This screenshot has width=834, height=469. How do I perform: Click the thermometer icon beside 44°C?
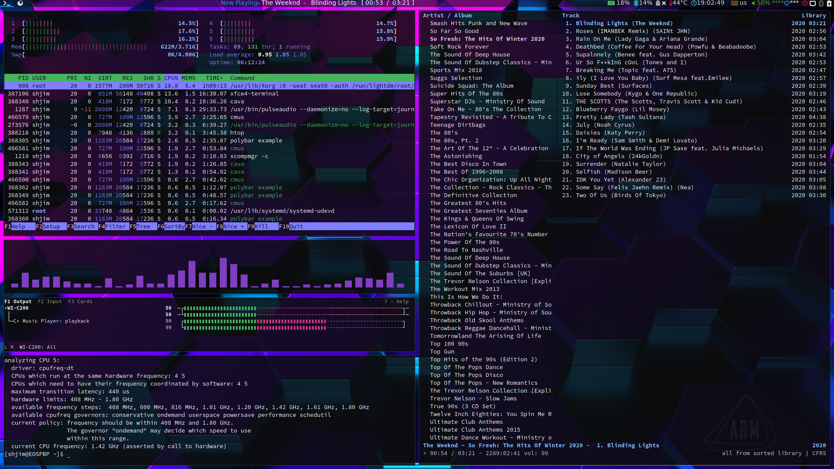(671, 3)
